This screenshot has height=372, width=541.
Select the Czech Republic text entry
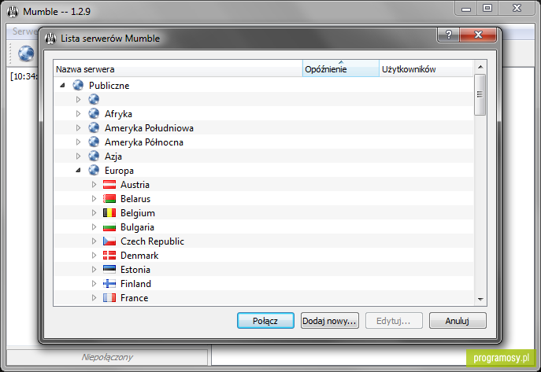click(x=152, y=241)
